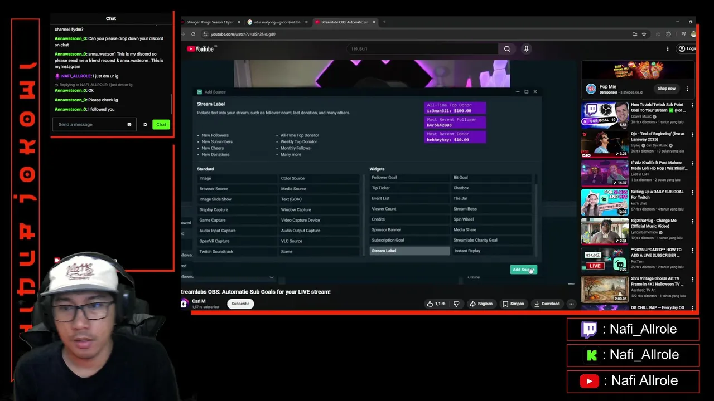Click the Download button
The image size is (714, 401).
click(x=547, y=304)
